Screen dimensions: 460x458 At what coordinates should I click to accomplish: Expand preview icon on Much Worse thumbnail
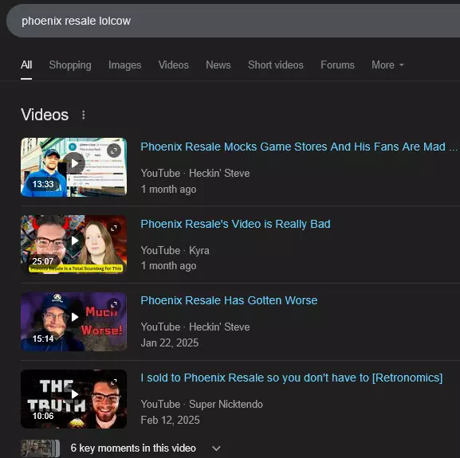point(114,305)
